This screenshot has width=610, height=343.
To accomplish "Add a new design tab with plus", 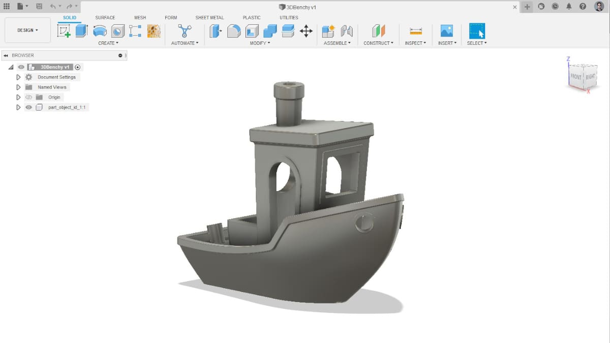I will pos(527,7).
